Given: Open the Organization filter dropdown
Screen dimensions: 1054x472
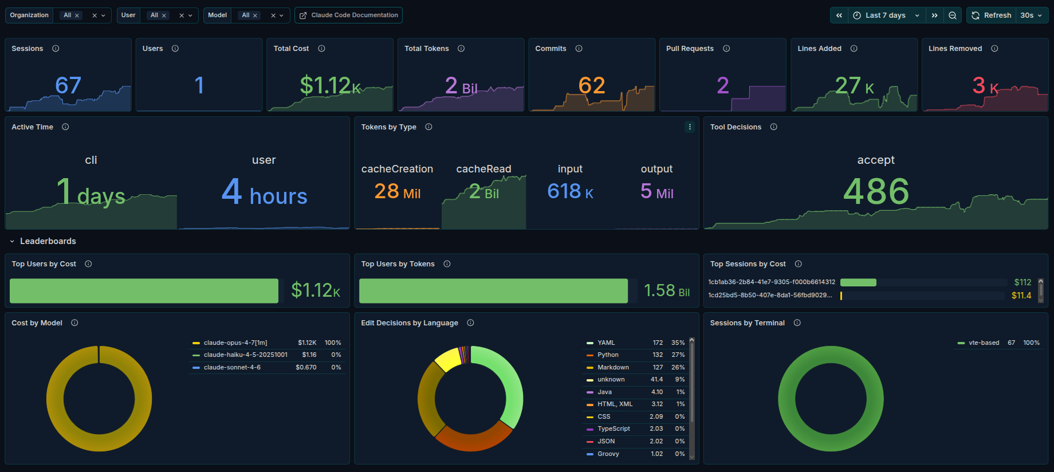Looking at the screenshot, I should click(x=103, y=15).
